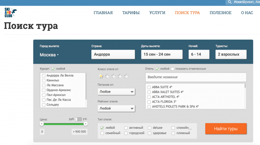Click the maximum price slider handle

pos(85,124)
